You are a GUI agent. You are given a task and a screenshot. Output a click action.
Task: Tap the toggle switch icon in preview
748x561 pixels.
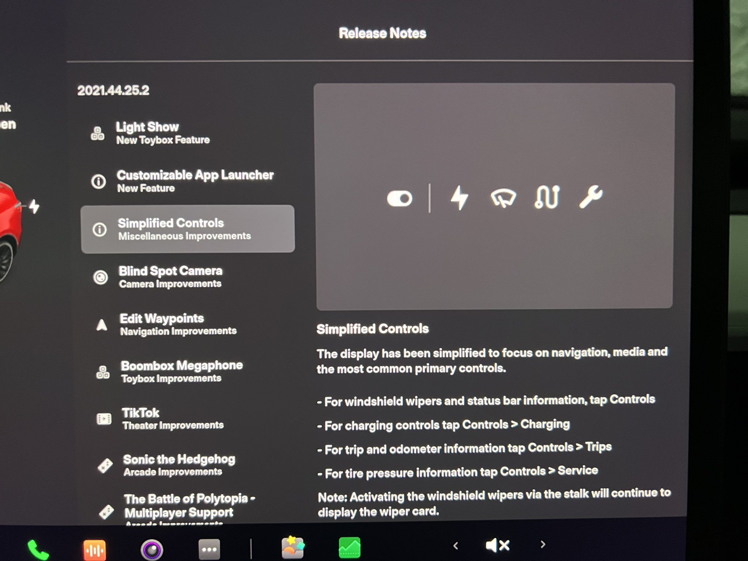click(400, 199)
